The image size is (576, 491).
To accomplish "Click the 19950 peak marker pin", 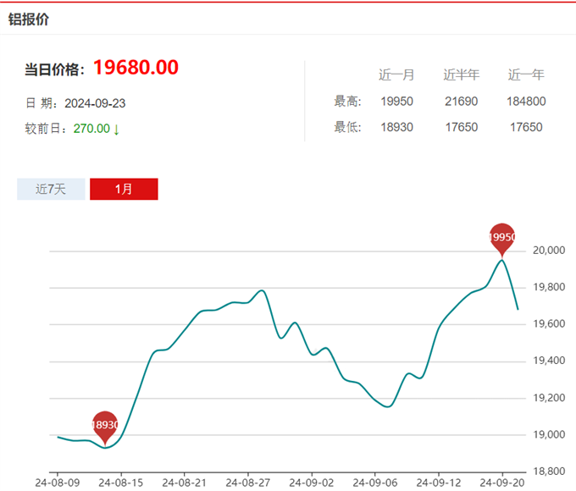I will point(502,238).
